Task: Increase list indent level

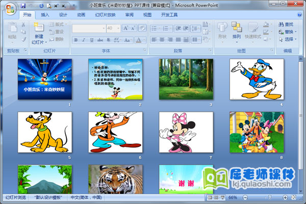Action: (x=185, y=29)
